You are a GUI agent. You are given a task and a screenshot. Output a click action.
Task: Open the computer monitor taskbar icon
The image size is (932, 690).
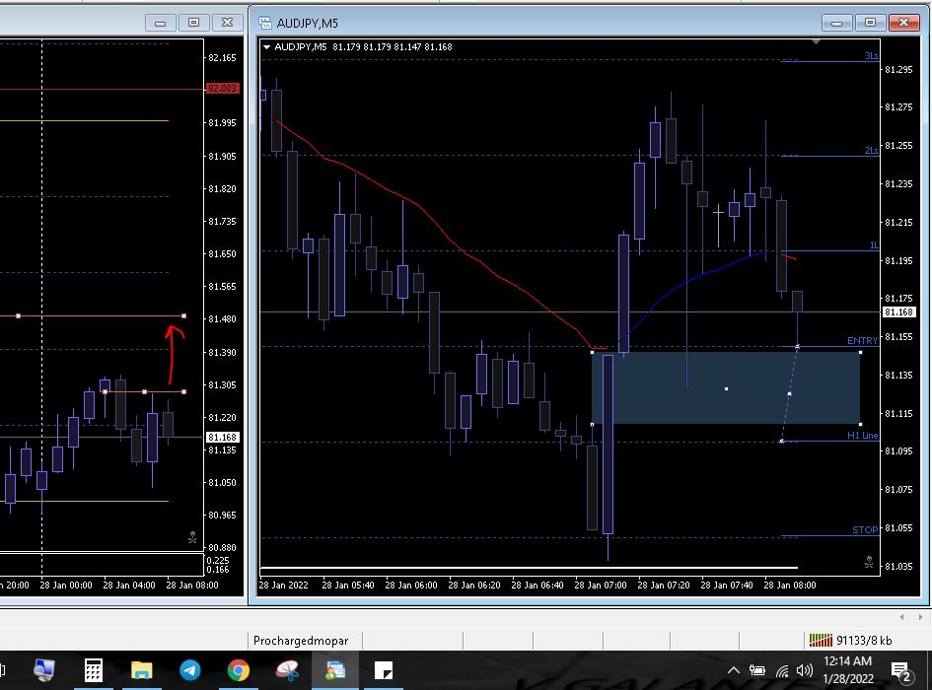(44, 670)
